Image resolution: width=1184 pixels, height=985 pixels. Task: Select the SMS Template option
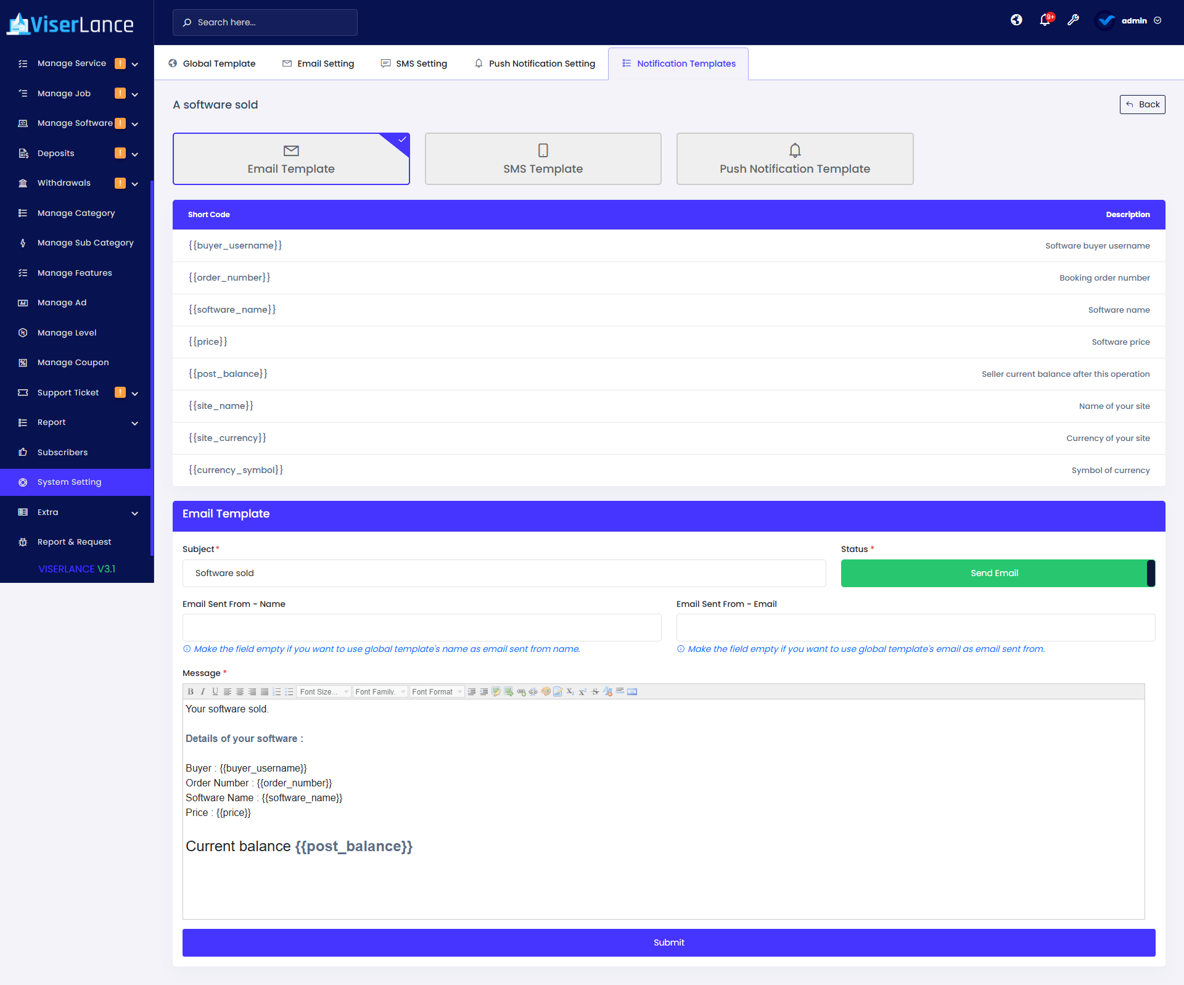[543, 159]
